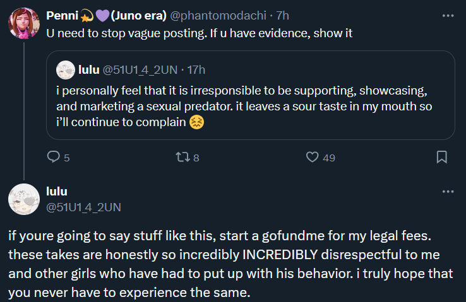
Task: Click lulu's display name in the reply
Action: click(57, 192)
